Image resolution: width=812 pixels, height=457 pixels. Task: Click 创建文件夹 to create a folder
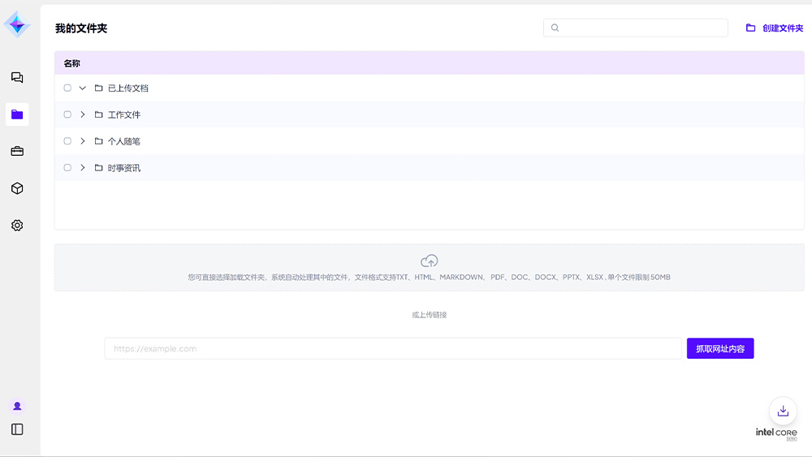tap(775, 28)
